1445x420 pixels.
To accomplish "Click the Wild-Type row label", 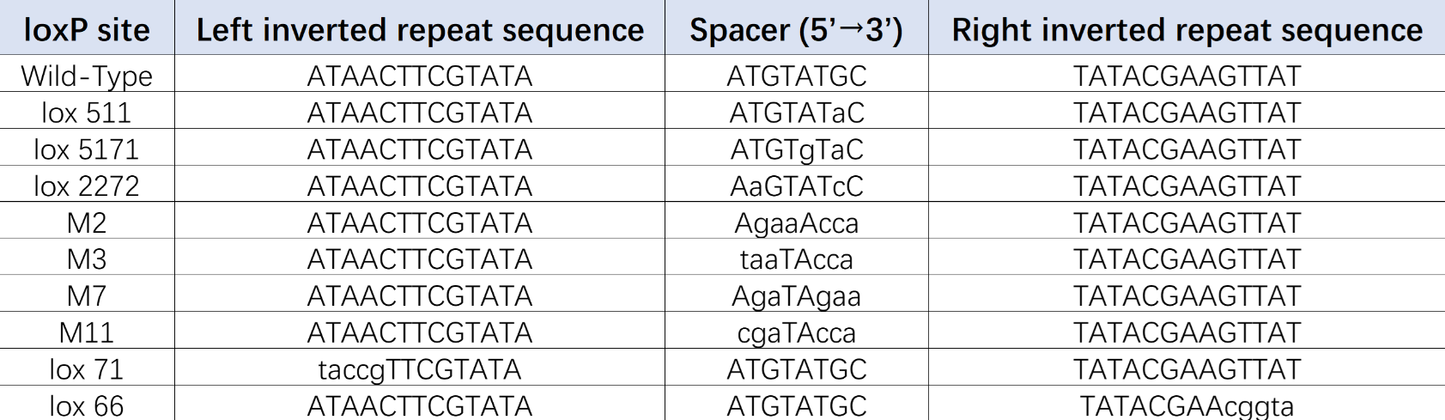I will pos(87,76).
